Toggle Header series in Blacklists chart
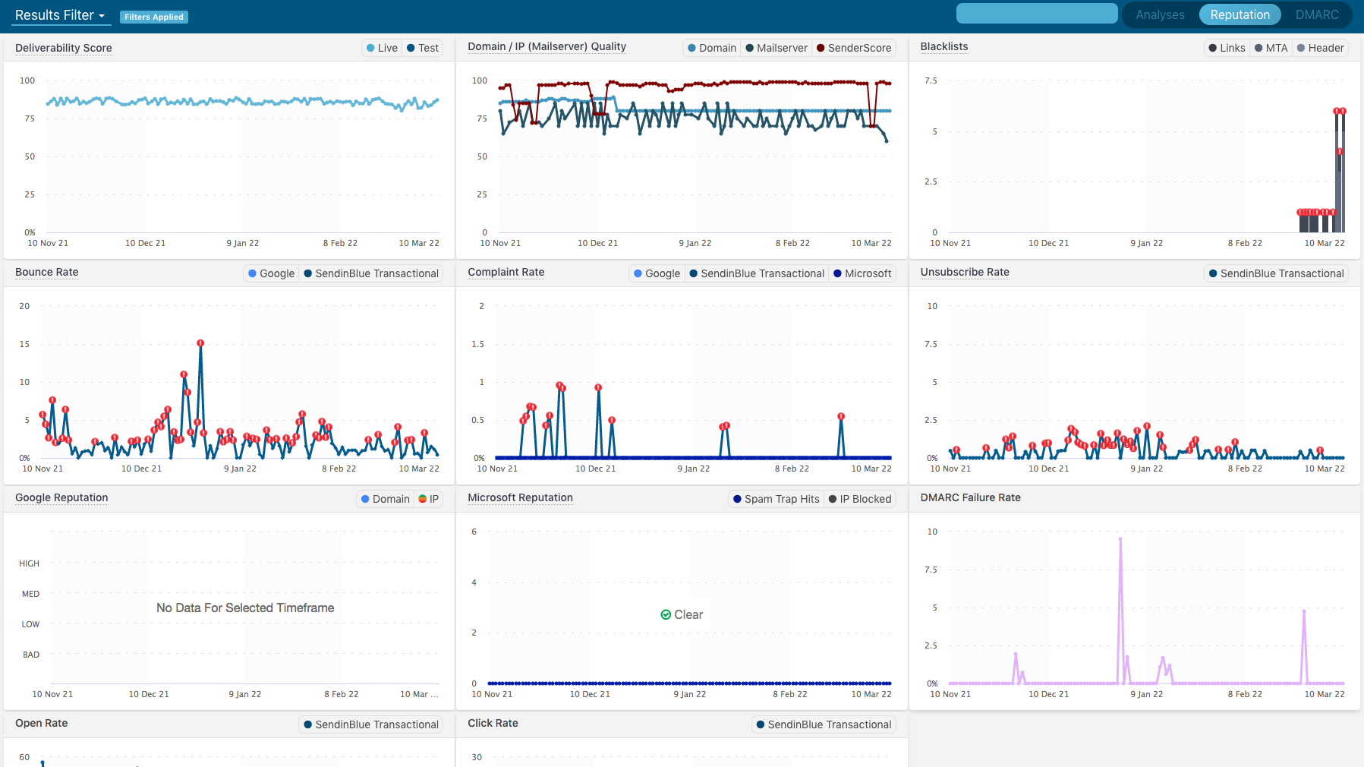 [1321, 48]
